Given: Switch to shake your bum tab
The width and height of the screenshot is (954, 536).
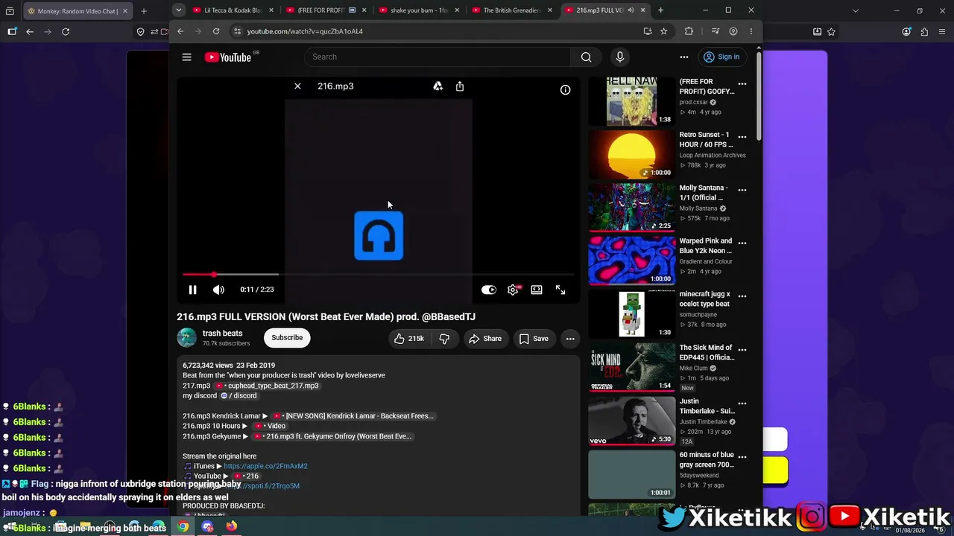Looking at the screenshot, I should pos(418,10).
